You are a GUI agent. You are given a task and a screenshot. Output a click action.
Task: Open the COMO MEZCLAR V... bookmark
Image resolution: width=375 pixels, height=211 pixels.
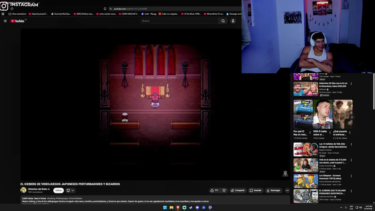129,14
